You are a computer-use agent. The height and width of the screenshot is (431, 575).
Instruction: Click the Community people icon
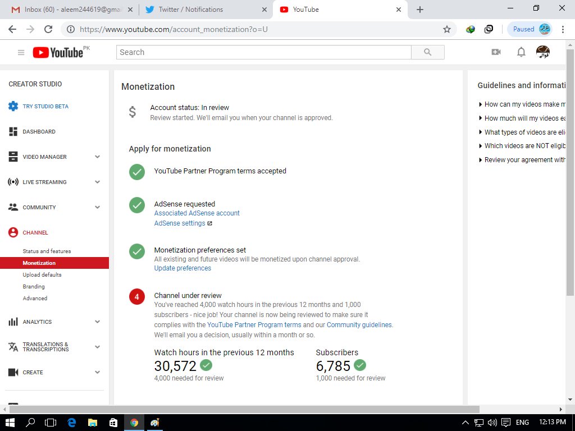[13, 207]
